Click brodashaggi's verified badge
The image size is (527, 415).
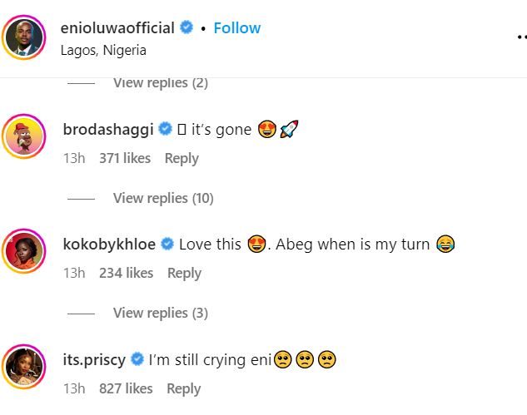pos(165,129)
